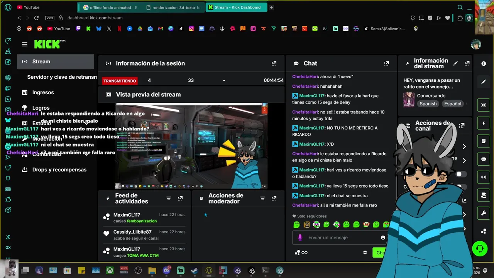Open the emote picker in the message box

click(x=383, y=237)
